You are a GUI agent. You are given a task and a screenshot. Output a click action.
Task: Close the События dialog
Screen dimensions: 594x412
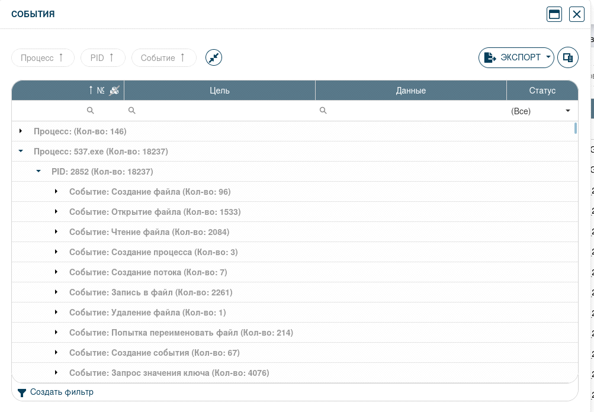click(x=576, y=14)
